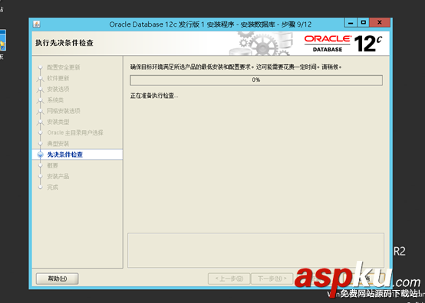This screenshot has width=425, height=303.
Task: Click the 下一步(N) next button
Action: point(272,279)
